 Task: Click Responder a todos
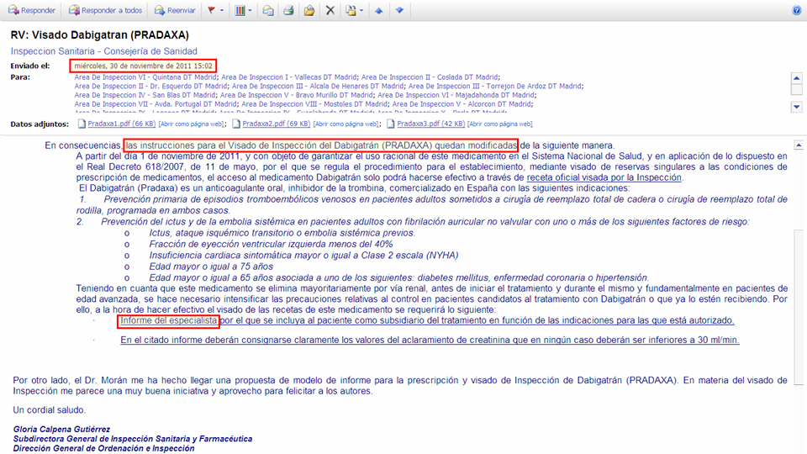coord(106,10)
